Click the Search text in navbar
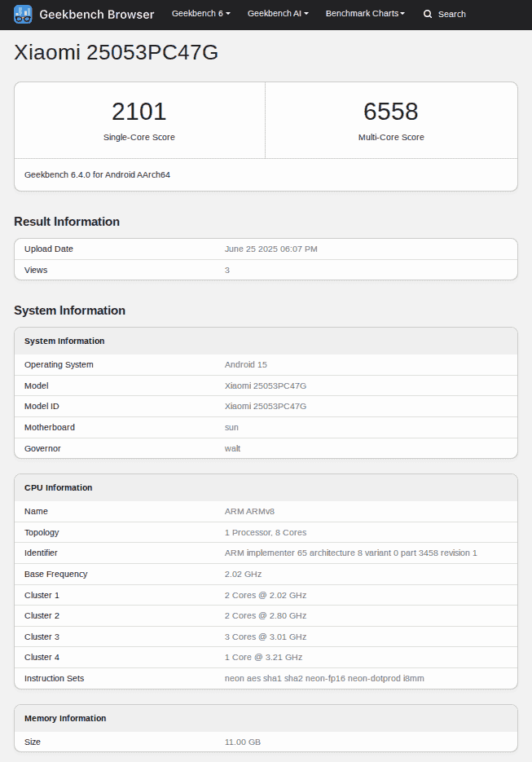Screen dimensions: 532x762 coord(452,14)
